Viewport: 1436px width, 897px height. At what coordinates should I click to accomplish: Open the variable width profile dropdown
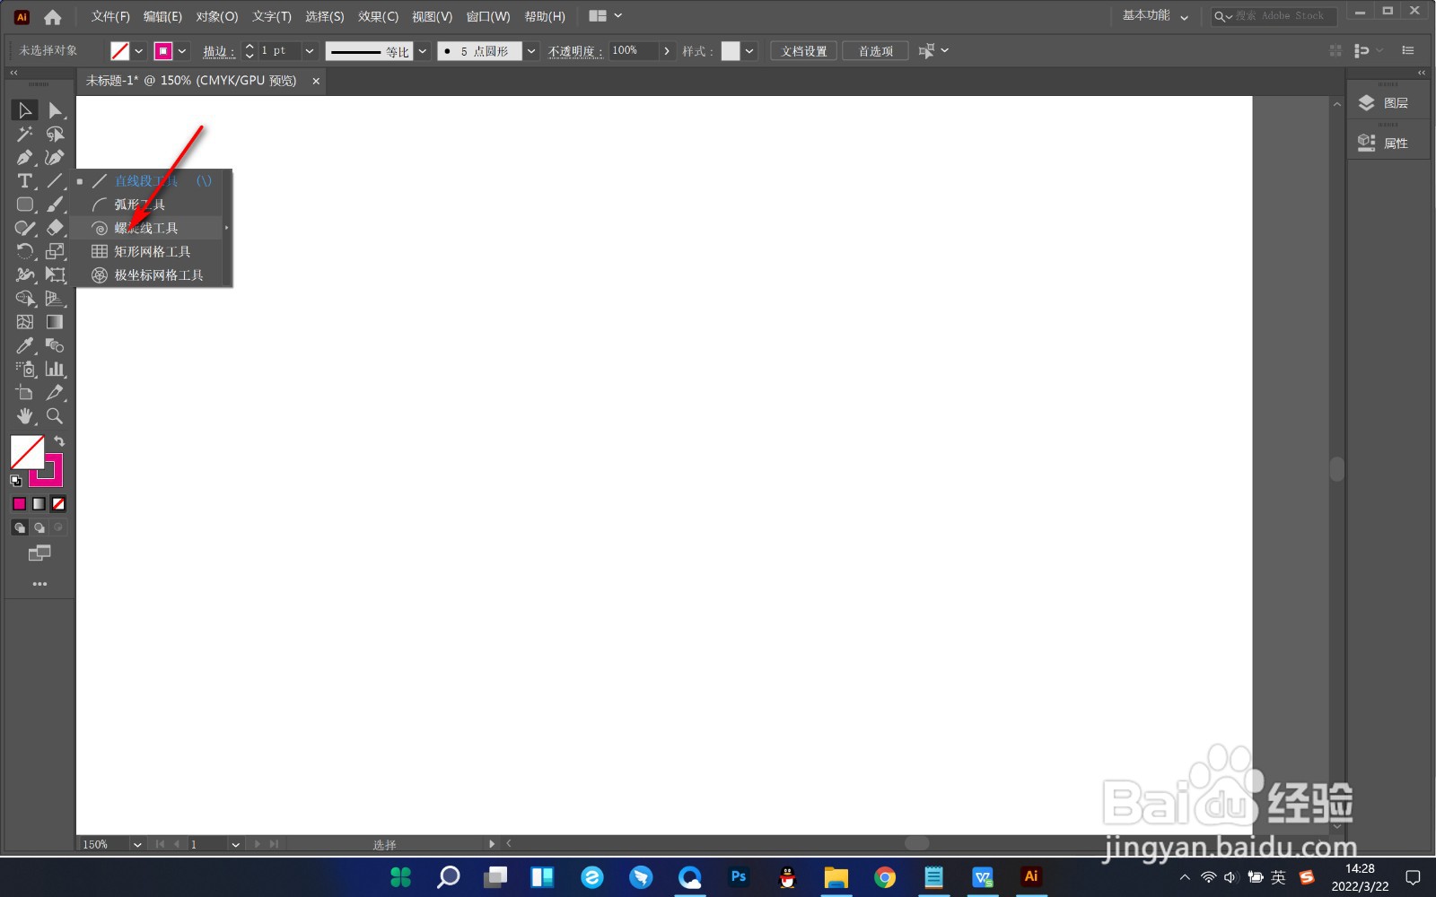tap(423, 51)
